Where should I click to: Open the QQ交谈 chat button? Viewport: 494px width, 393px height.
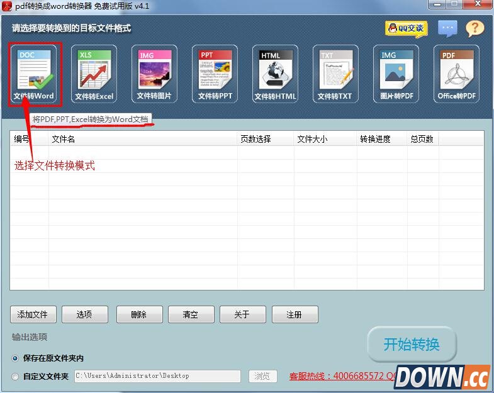(406, 29)
